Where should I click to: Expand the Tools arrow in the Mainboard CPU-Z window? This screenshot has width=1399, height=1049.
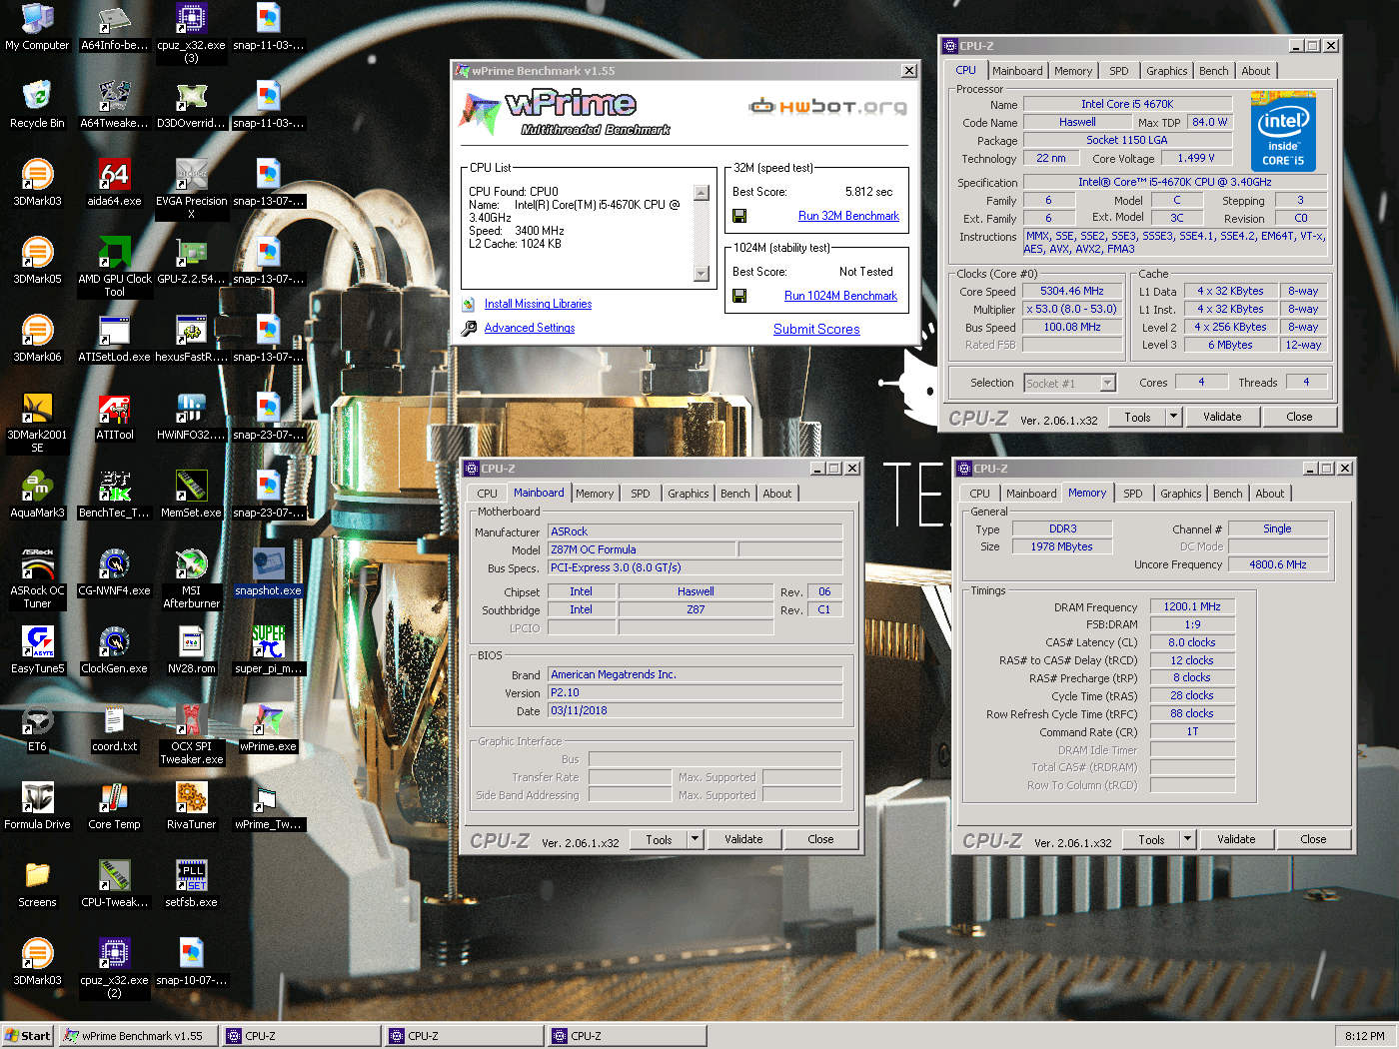pyautogui.click(x=696, y=839)
